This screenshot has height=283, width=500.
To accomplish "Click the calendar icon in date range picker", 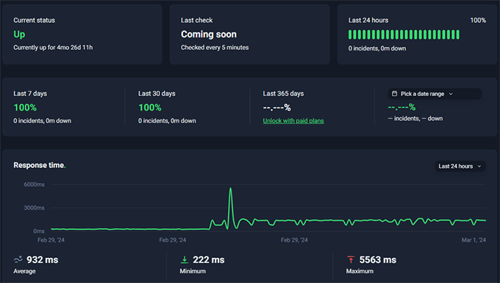I will (394, 94).
